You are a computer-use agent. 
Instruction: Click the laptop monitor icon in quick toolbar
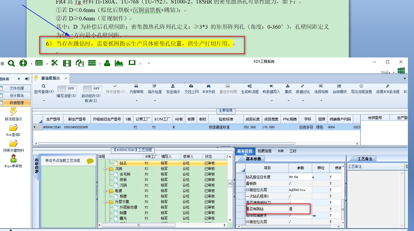click(x=132, y=63)
